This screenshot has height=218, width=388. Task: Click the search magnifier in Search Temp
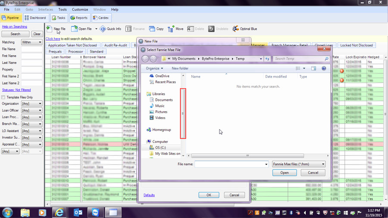(326, 59)
